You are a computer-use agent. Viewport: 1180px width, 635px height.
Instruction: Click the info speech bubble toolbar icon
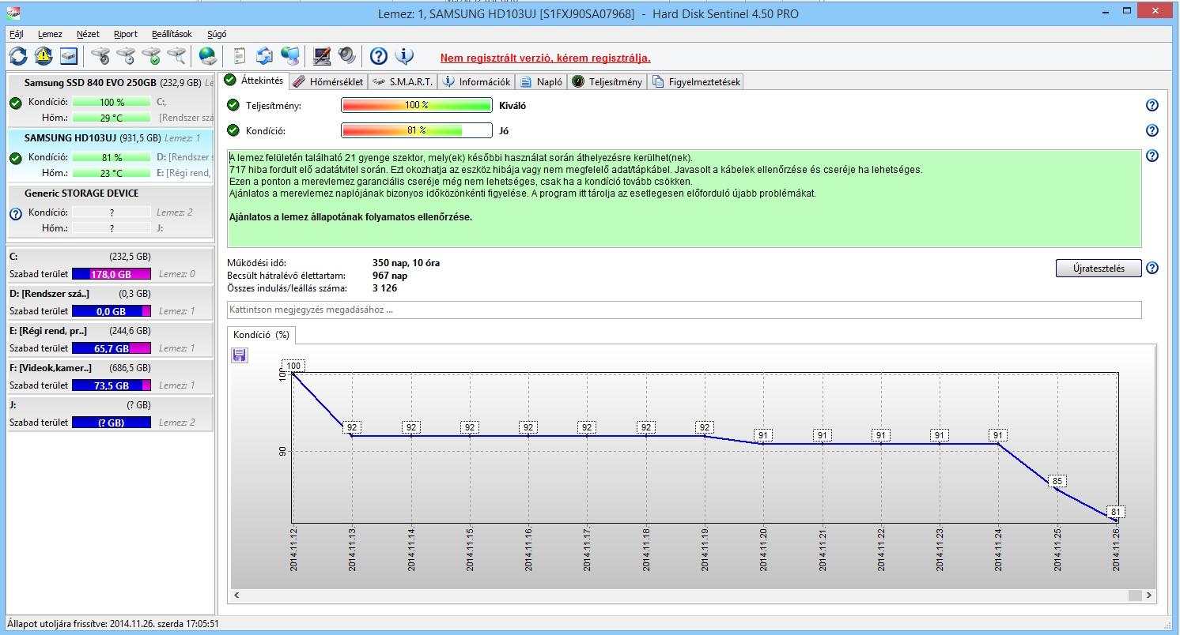[x=404, y=56]
